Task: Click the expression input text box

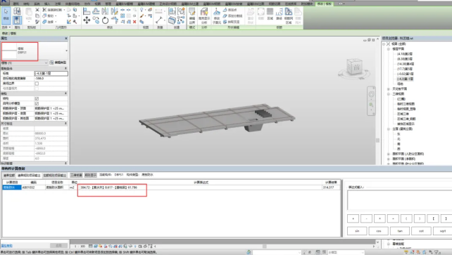Action: coord(399,200)
